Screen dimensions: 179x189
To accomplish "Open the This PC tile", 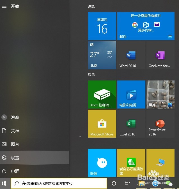I will point(160,163).
